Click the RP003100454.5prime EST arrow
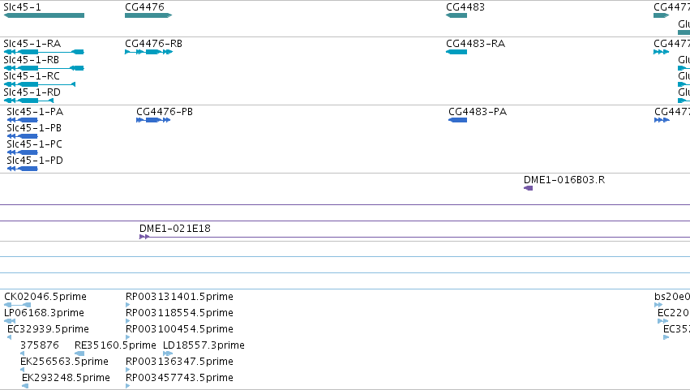This screenshot has height=390, width=690. 127,337
